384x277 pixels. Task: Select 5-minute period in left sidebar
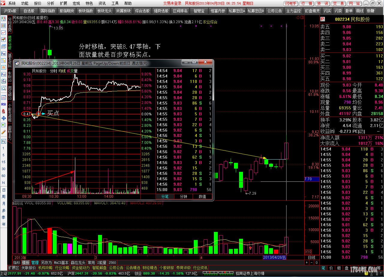click(x=4, y=155)
